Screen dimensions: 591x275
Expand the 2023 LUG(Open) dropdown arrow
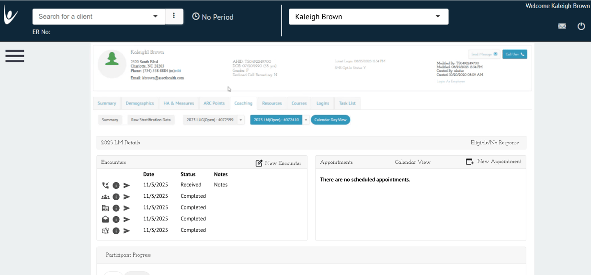241,120
